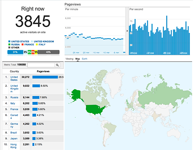193x150 pixels.
Task: Click the Per second chart title
Action: (x=136, y=9)
